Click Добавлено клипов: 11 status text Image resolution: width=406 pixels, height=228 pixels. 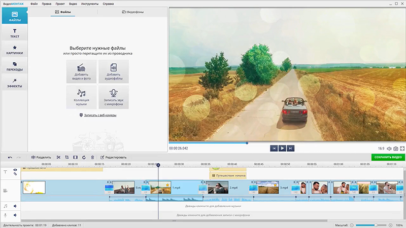pyautogui.click(x=66, y=225)
